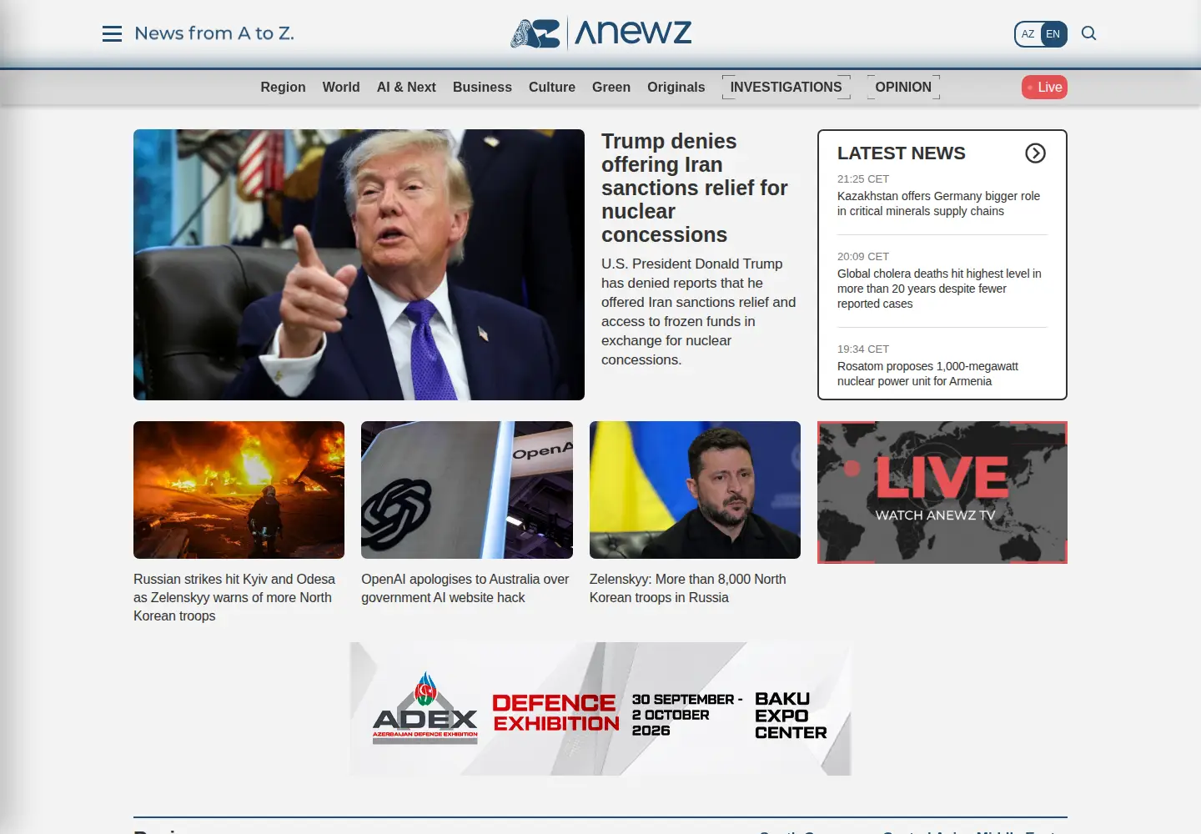Open the Business section

point(482,87)
